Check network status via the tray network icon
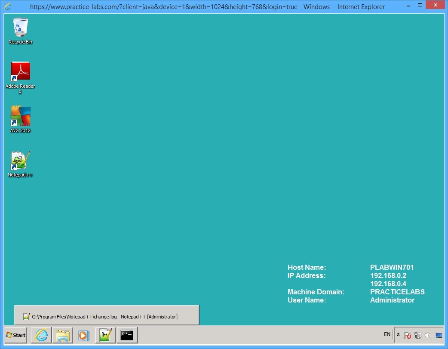Screen dimensions: 448x349 [x=417, y=335]
